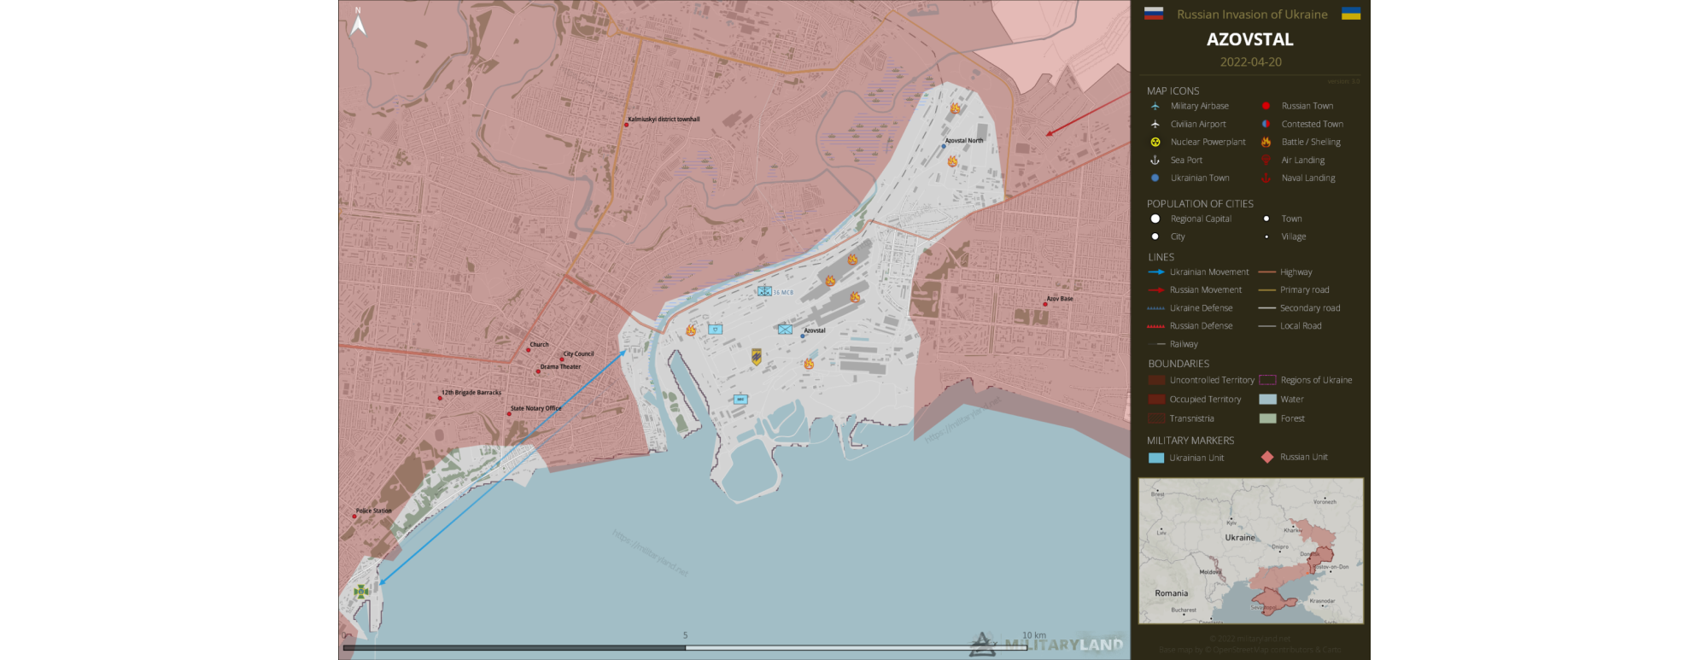The height and width of the screenshot is (660, 1708).
Task: Click the MAP ICONS section heading
Action: 1173,91
